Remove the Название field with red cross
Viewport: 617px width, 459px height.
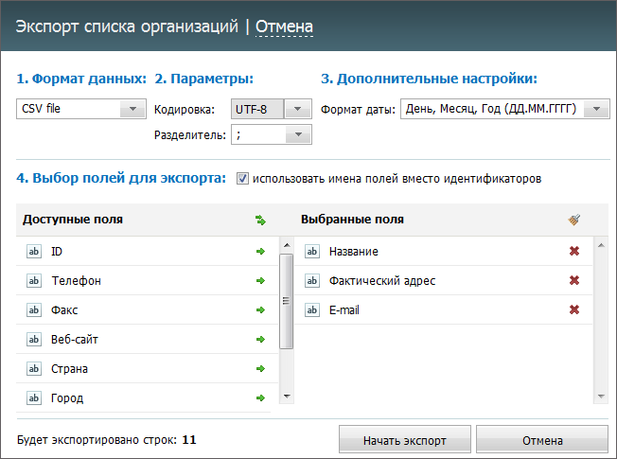tap(574, 251)
